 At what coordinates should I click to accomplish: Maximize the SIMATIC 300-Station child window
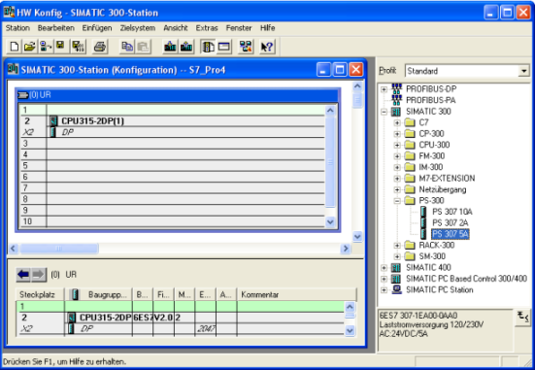click(x=340, y=70)
